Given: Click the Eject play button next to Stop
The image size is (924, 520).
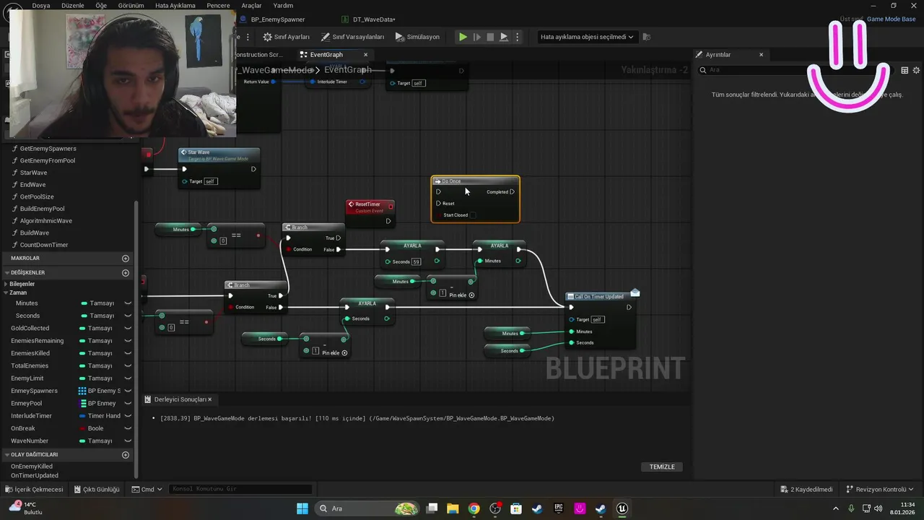Looking at the screenshot, I should [x=504, y=37].
